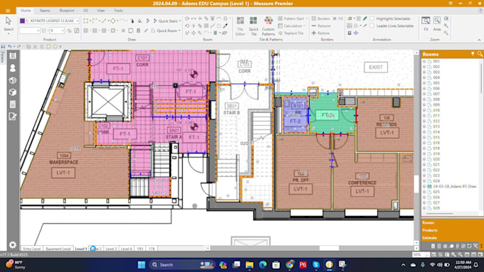Open the Basement Level sheet tab
This screenshot has height=272, width=484.
pyautogui.click(x=58, y=249)
